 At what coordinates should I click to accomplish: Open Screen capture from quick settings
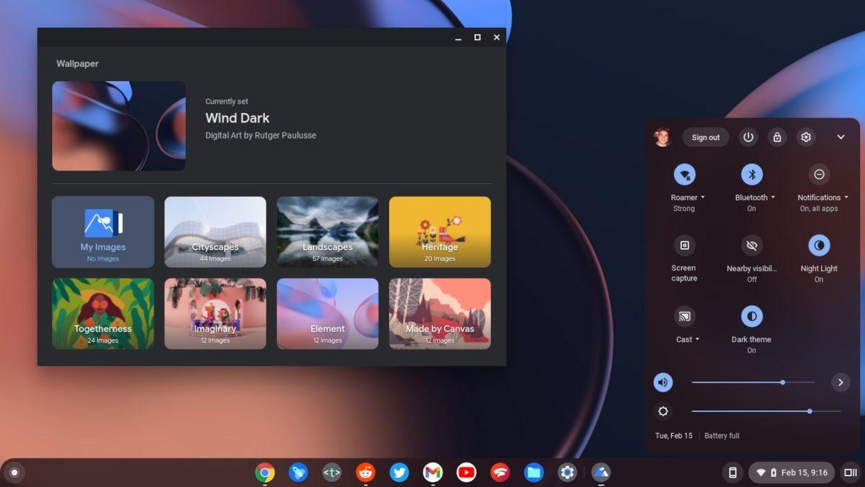click(x=683, y=245)
